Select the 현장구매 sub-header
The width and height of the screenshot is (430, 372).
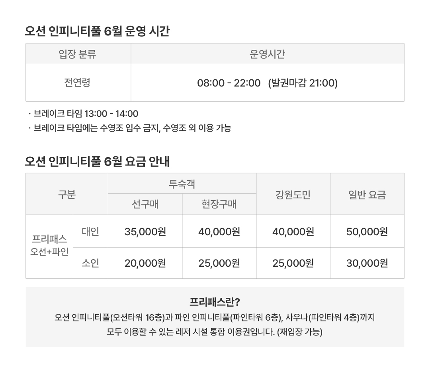pos(219,204)
